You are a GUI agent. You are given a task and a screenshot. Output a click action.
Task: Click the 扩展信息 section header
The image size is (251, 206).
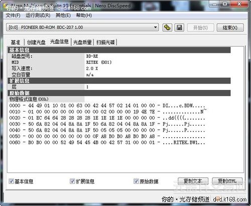click(119, 81)
